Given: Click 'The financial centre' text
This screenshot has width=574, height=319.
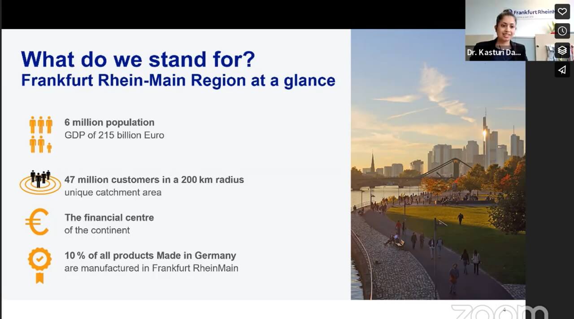Looking at the screenshot, I should click(109, 217).
